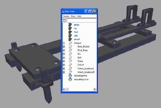Open the Display menu
Image resolution: width=161 pixels, height=108 pixels.
click(66, 16)
